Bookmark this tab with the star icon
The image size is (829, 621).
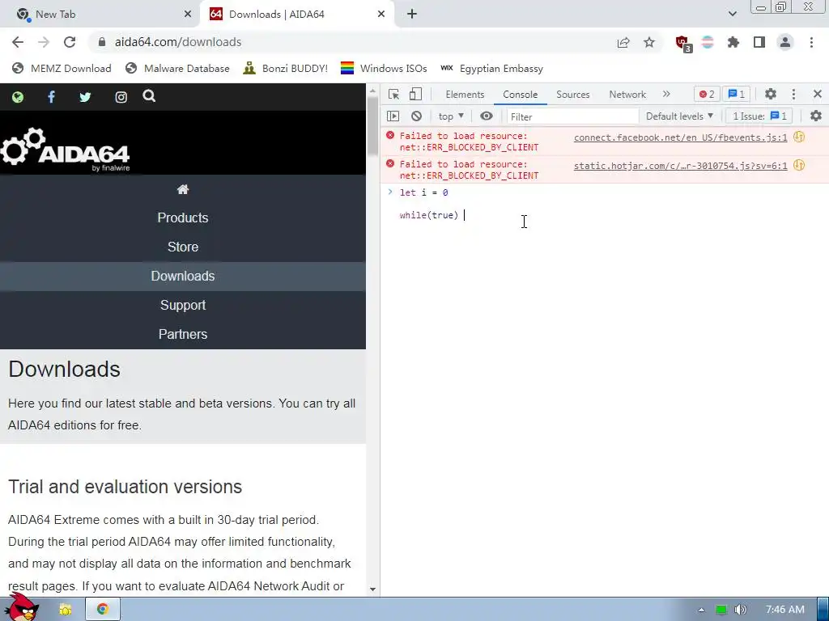[649, 42]
